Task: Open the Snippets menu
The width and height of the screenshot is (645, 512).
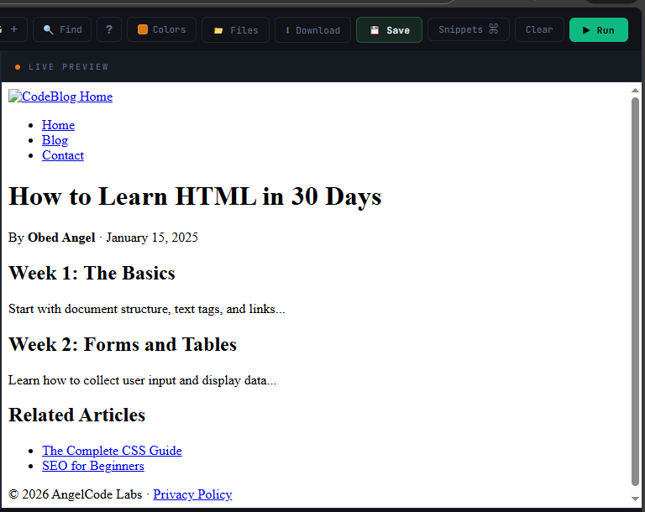Action: click(469, 29)
